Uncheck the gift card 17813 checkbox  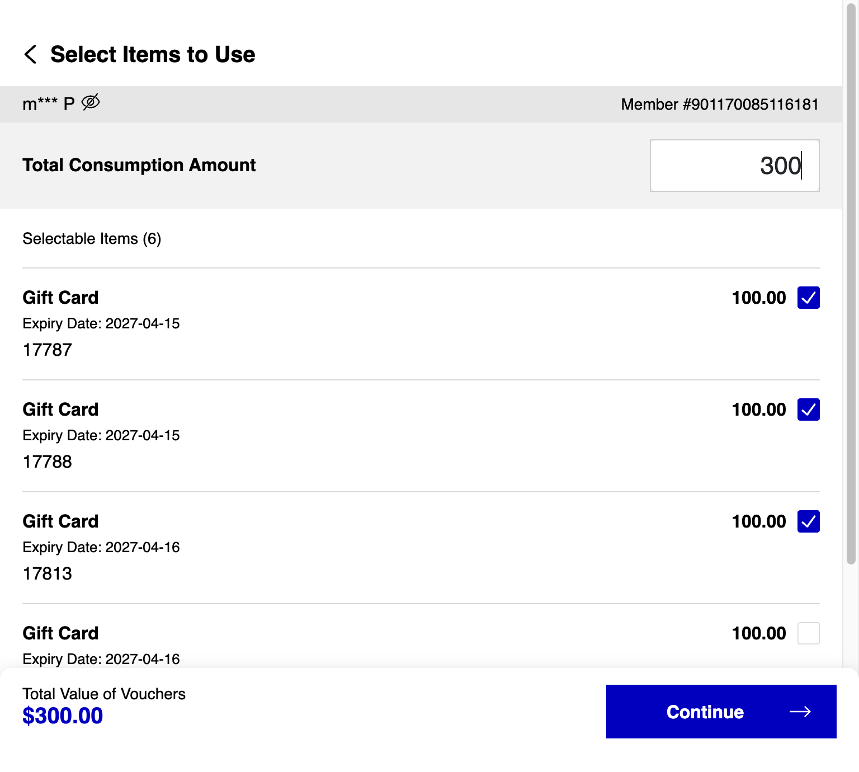(809, 521)
